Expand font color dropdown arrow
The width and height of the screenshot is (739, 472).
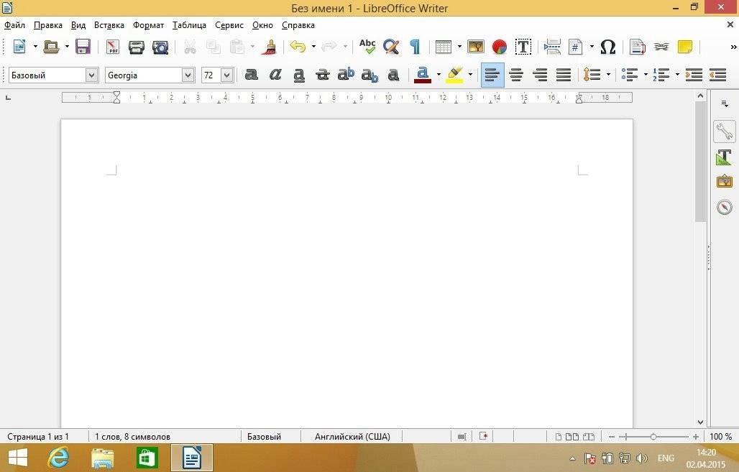coord(439,75)
